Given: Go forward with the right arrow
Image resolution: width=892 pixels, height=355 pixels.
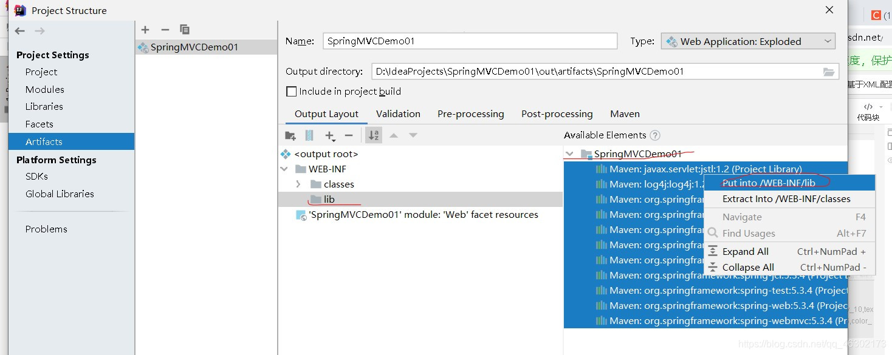Looking at the screenshot, I should 40,31.
